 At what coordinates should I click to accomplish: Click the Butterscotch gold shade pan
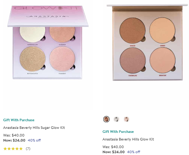click(32, 59)
